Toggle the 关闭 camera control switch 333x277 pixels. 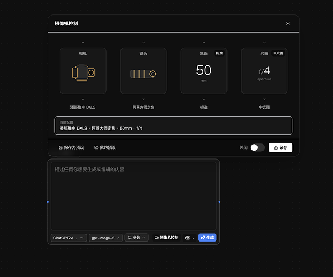(x=257, y=147)
